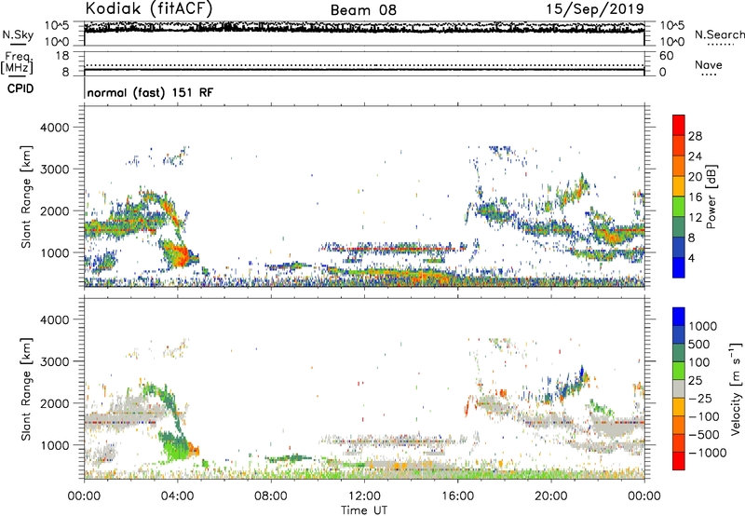Click the '20' value on Power scale
This screenshot has width=745, height=516.
(695, 177)
